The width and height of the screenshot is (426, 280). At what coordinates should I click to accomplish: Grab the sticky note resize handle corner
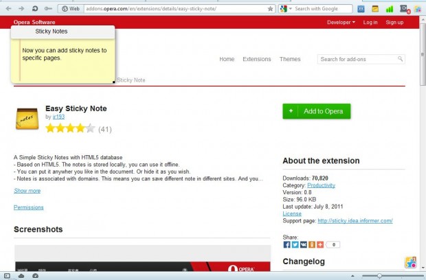tap(113, 82)
